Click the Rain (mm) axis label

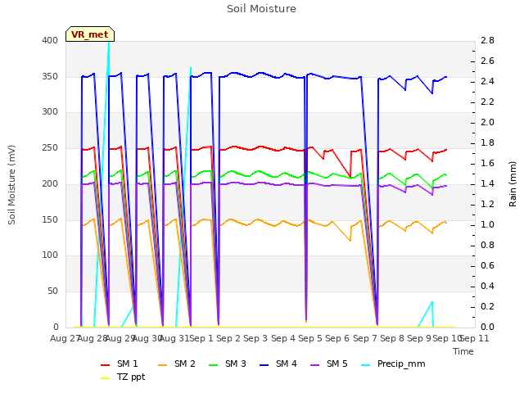(513, 184)
